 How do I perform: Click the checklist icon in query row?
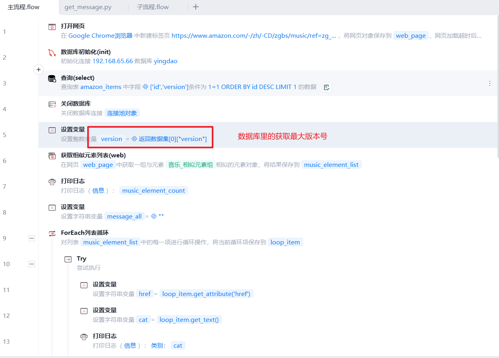pyautogui.click(x=327, y=87)
